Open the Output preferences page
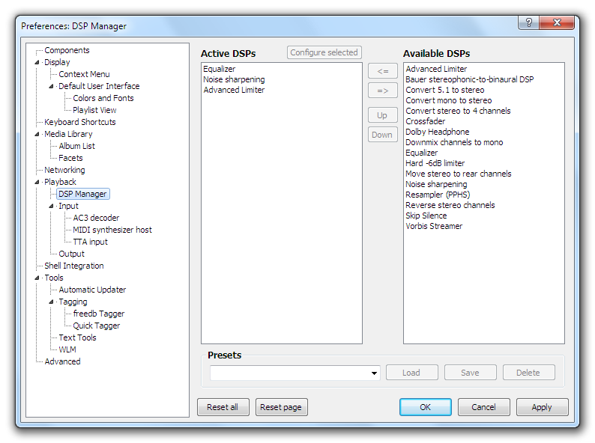This screenshot has width=595, height=443. [x=71, y=254]
